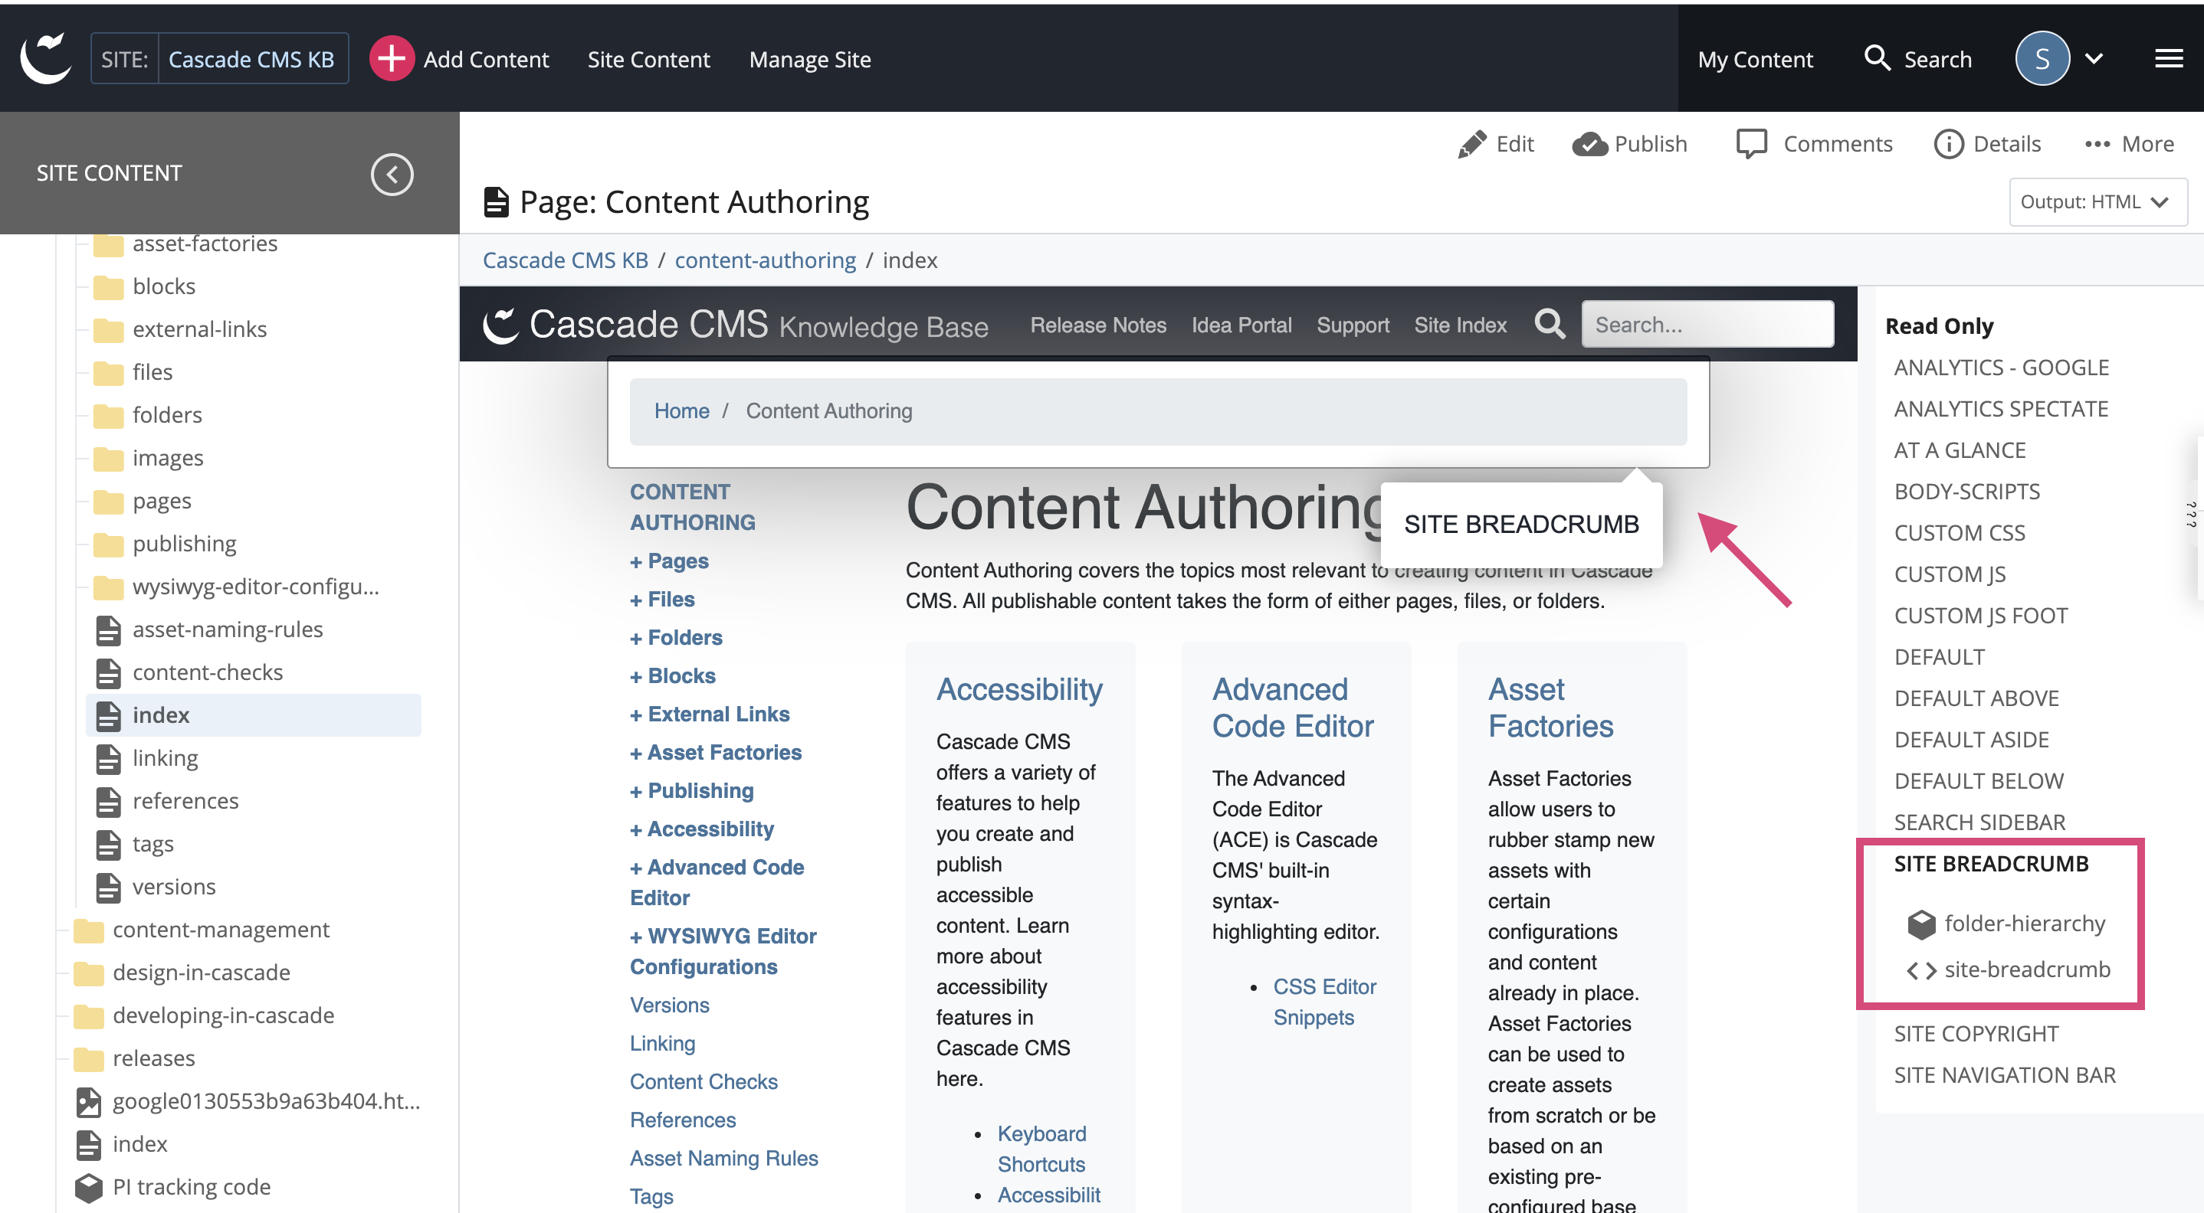Open the user avatar S menu
2204x1213 pixels.
tap(2042, 58)
